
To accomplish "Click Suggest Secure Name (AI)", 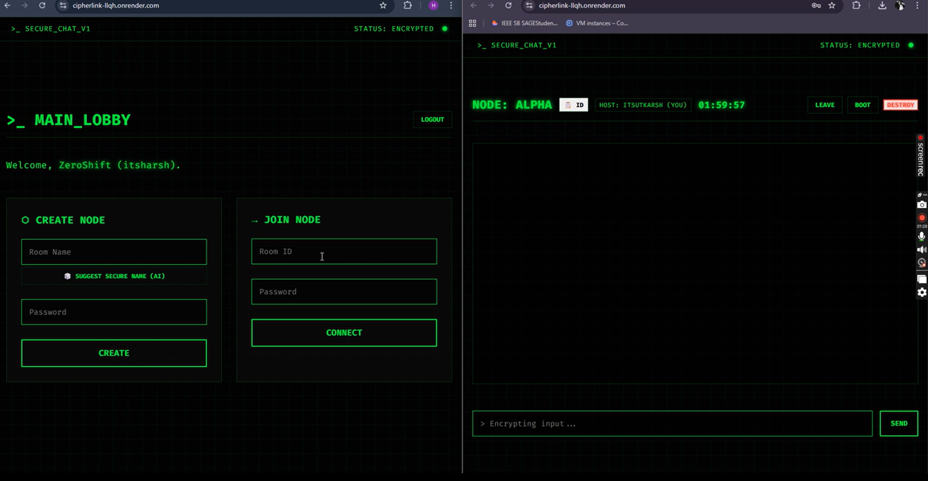I will (x=114, y=276).
